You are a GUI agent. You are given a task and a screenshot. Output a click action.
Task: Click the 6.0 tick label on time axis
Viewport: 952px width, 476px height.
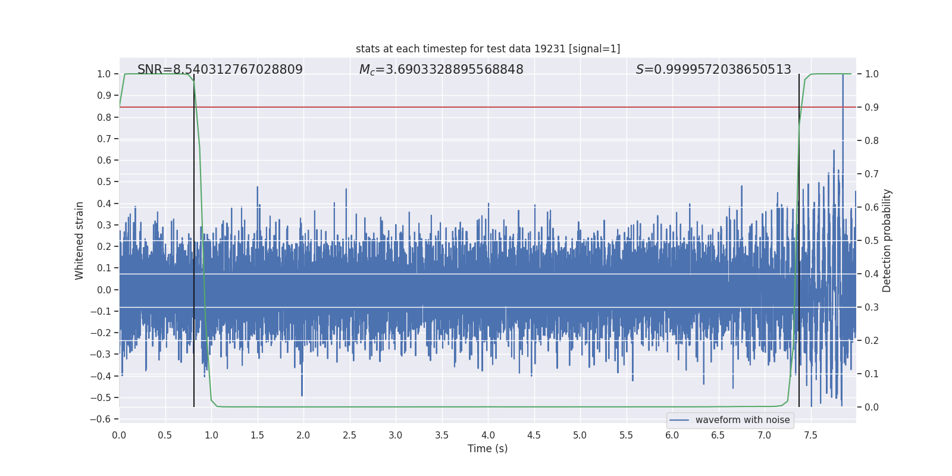(x=672, y=435)
